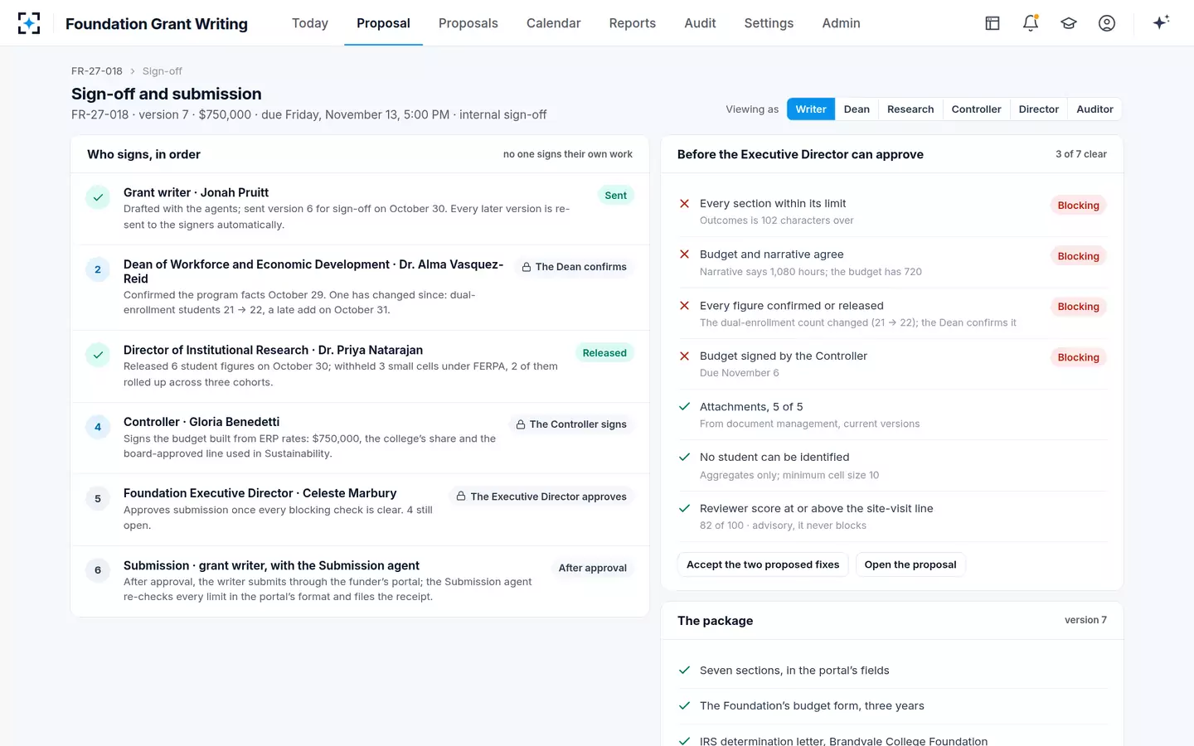Open the Proposals tab
Viewport: 1194px width, 746px height.
[468, 23]
